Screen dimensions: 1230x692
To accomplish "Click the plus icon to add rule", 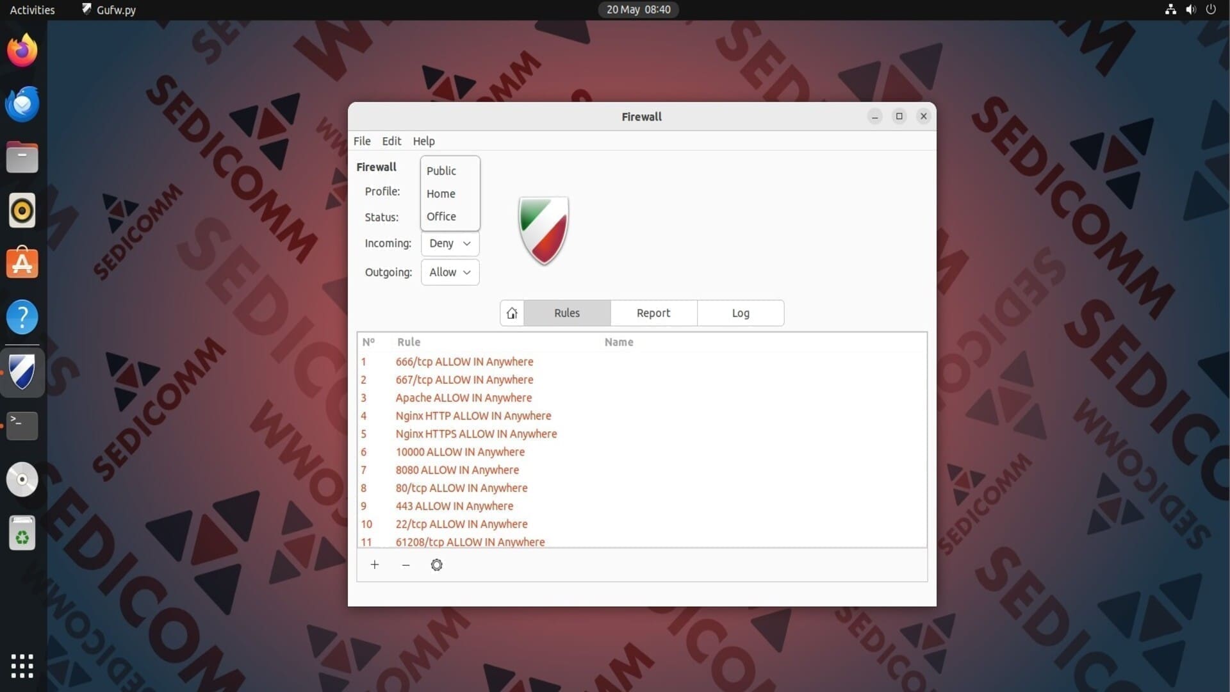I will [x=375, y=564].
